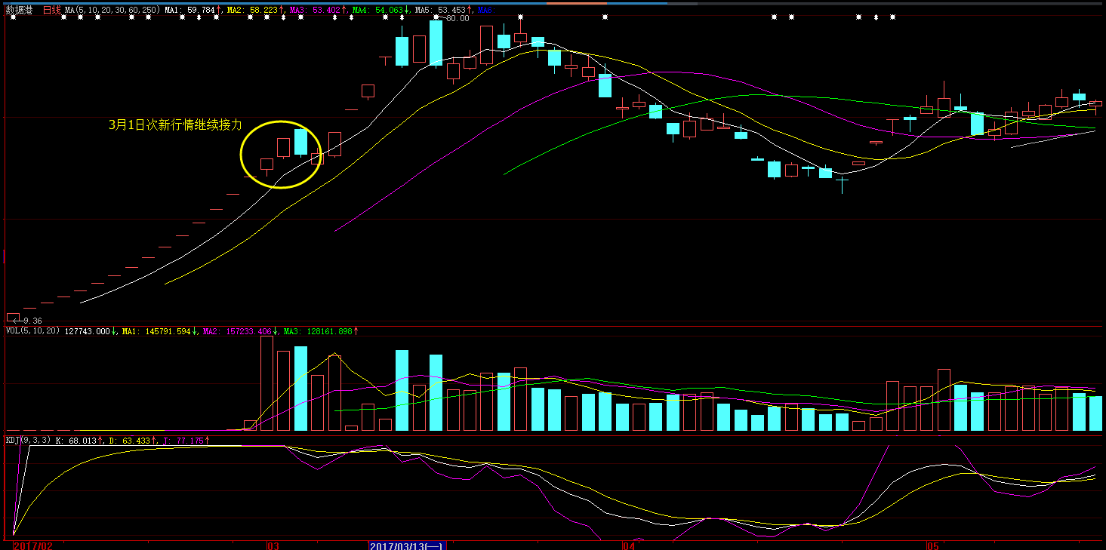Click the 05 month axis label
This screenshot has width=1106, height=550.
point(932,545)
